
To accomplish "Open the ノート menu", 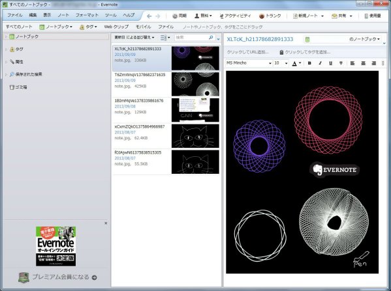I will 63,15.
